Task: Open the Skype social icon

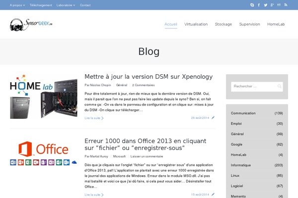Action: 252,5
